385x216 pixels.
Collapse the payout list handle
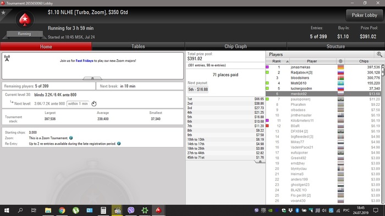pyautogui.click(x=260, y=162)
